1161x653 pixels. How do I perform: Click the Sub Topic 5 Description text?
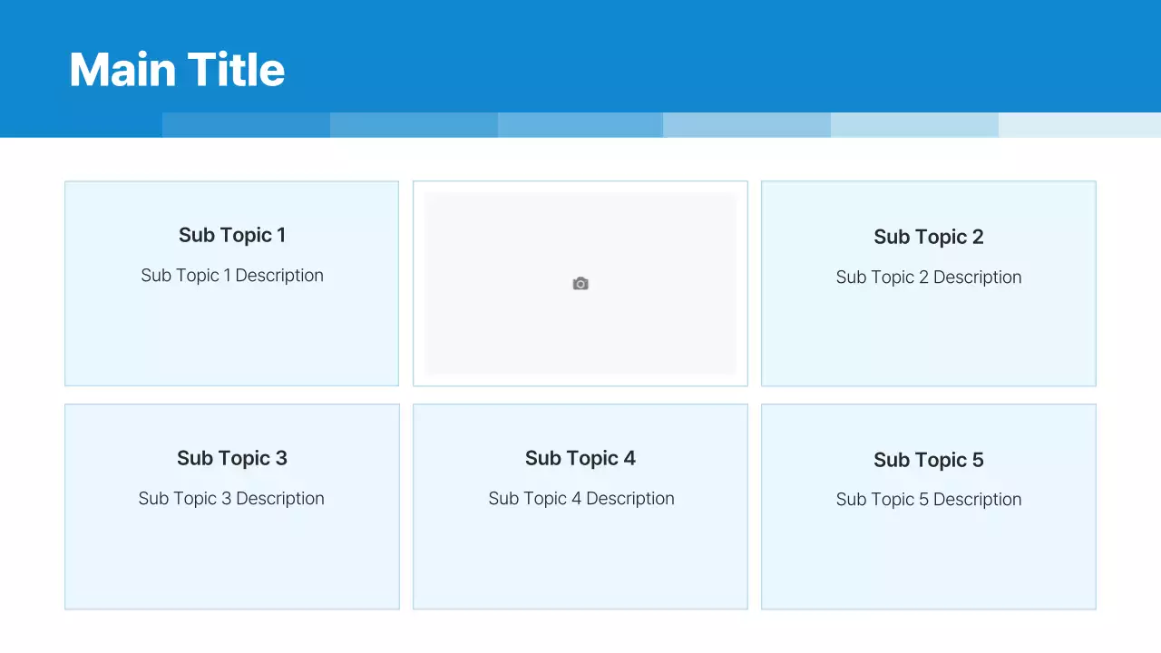tap(928, 500)
